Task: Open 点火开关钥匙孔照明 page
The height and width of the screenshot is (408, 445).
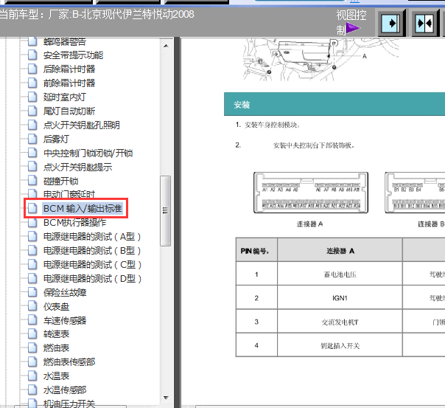Action: 82,125
